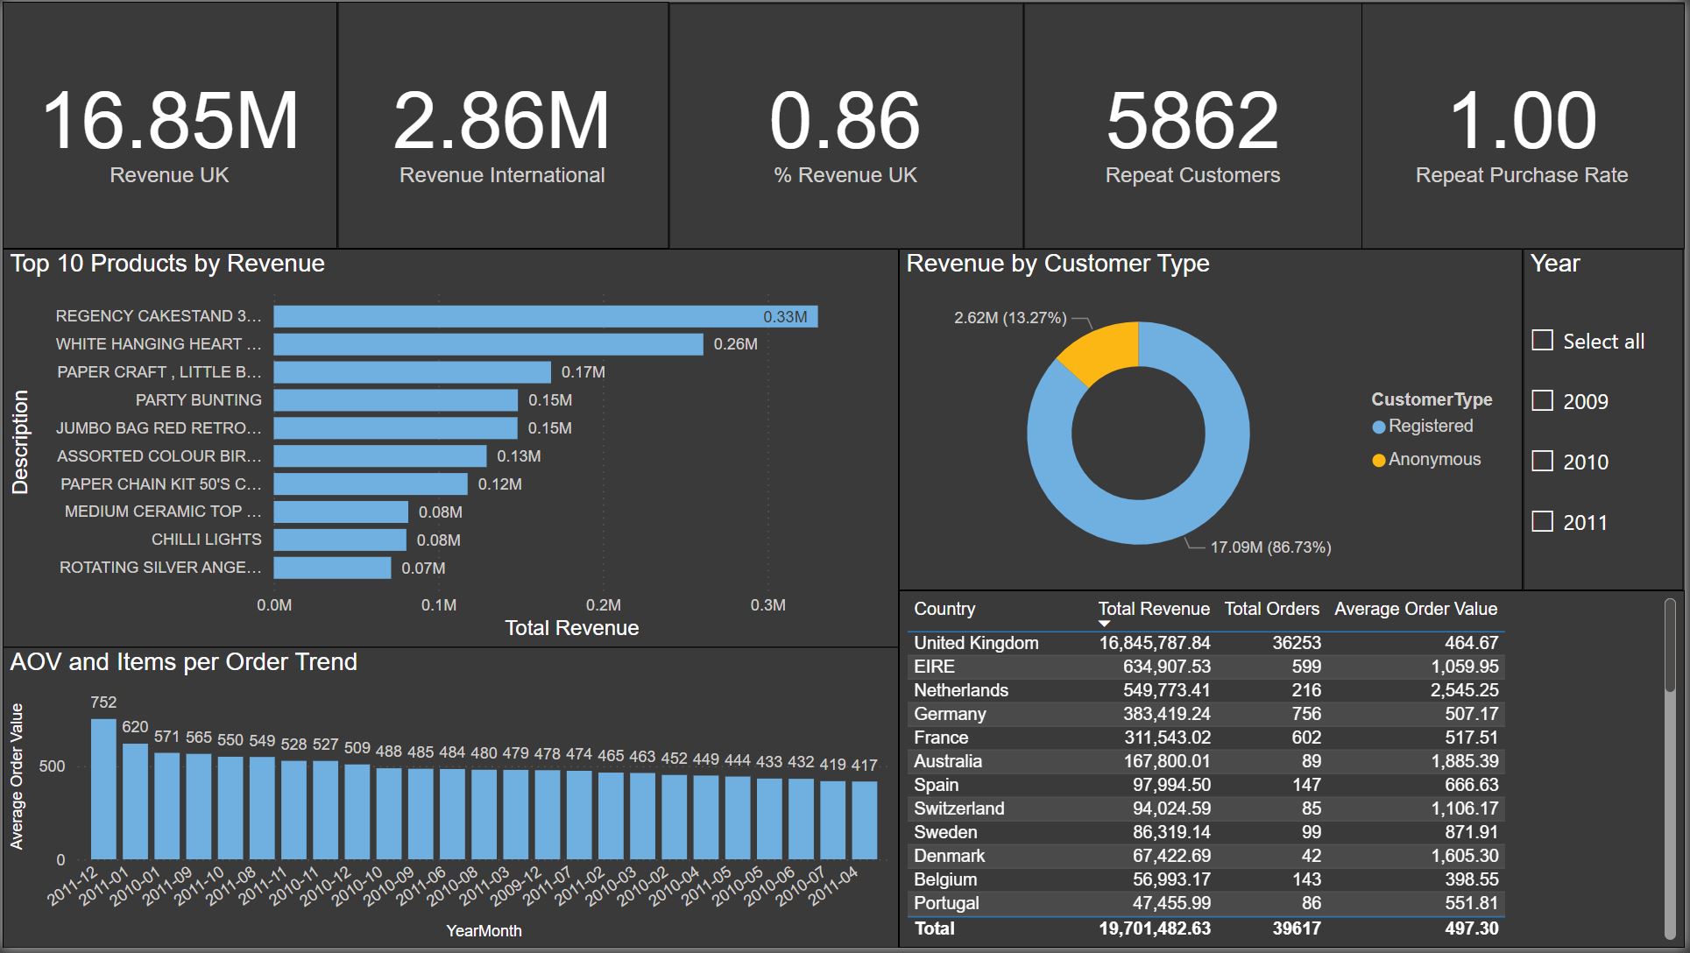This screenshot has height=953, width=1690.
Task: Select the REGENCY CAKESTAND bar
Action: (545, 316)
